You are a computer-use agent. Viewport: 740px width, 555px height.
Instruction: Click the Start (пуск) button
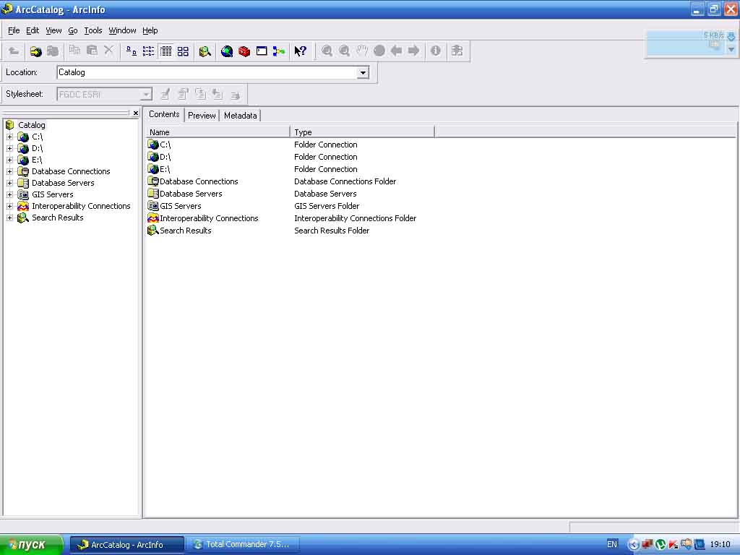pyautogui.click(x=31, y=545)
